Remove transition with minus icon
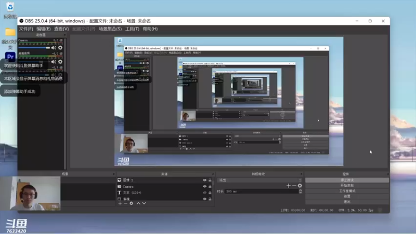 coord(294,186)
